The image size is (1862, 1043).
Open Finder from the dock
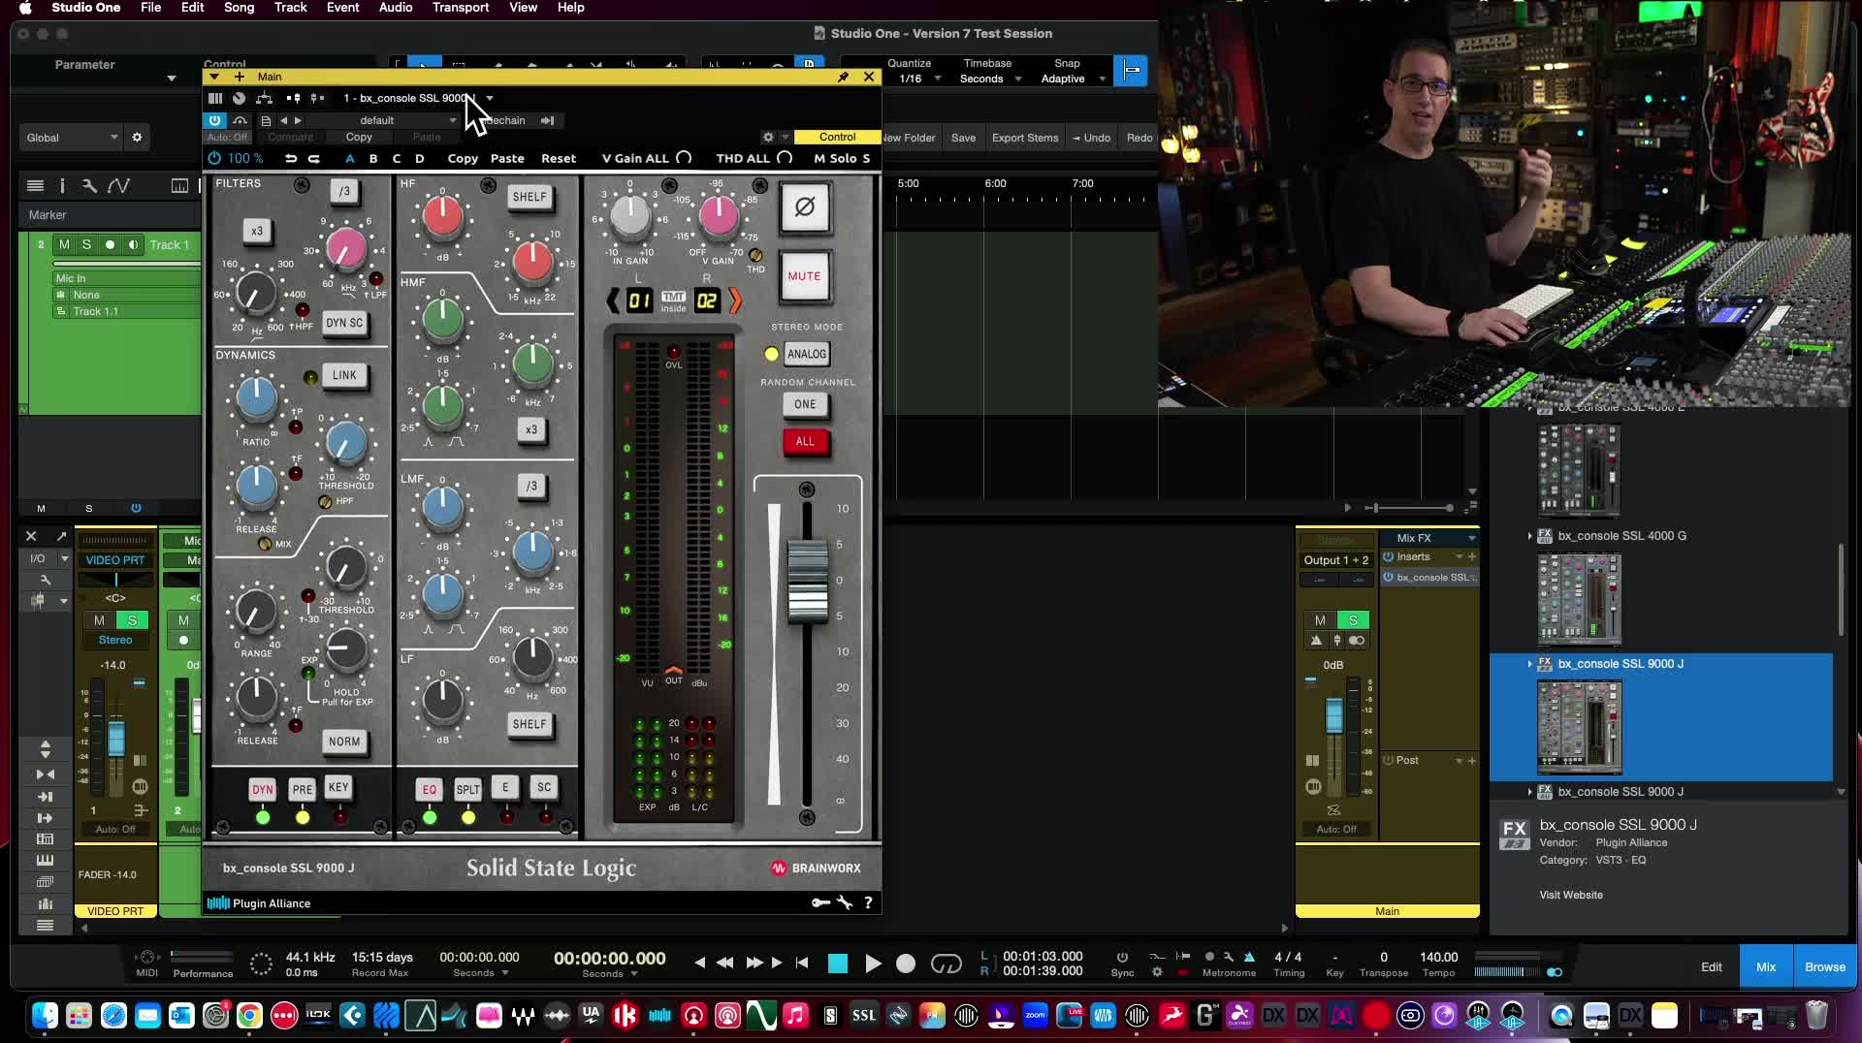coord(45,1016)
